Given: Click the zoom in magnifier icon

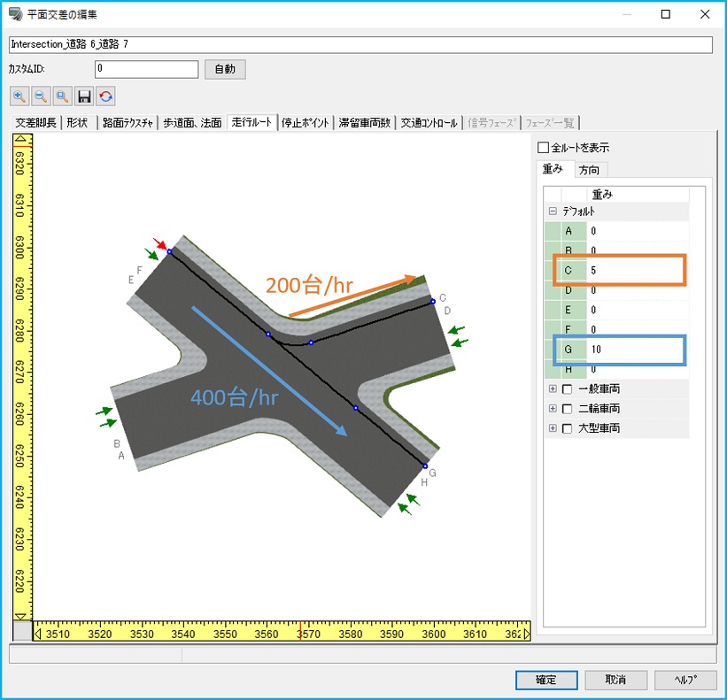Looking at the screenshot, I should (19, 96).
